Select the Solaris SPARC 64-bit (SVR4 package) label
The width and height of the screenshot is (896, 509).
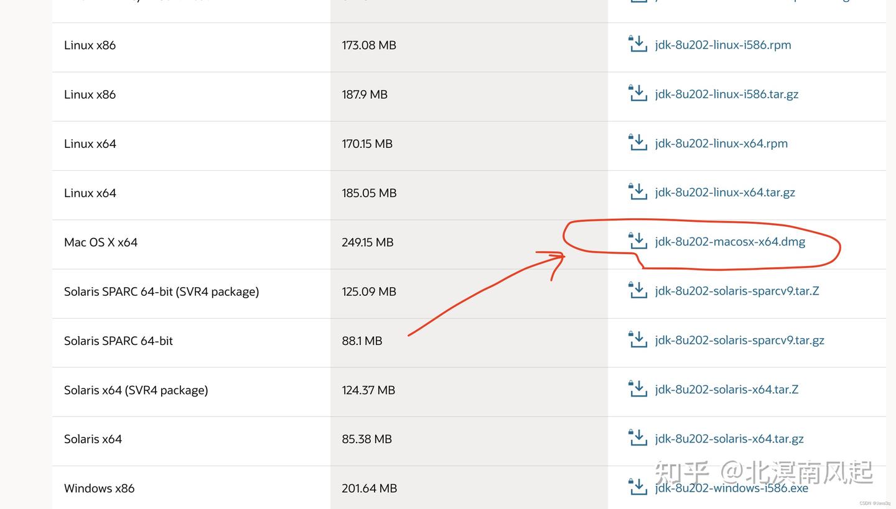click(161, 291)
